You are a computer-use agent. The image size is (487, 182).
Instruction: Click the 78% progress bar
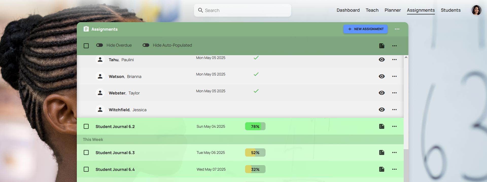tap(255, 126)
